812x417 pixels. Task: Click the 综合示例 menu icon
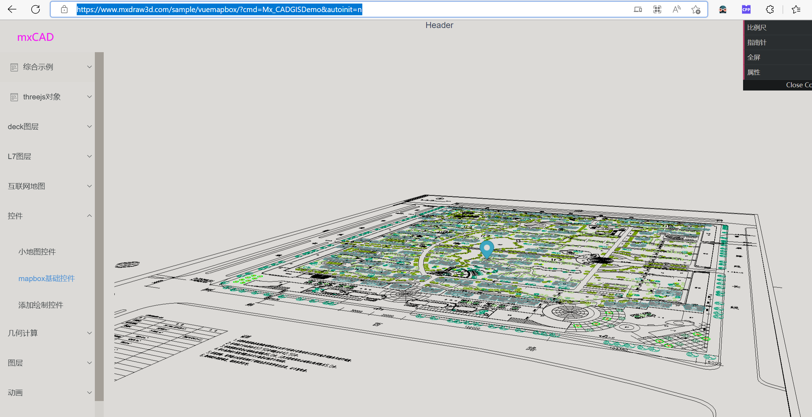[14, 67]
